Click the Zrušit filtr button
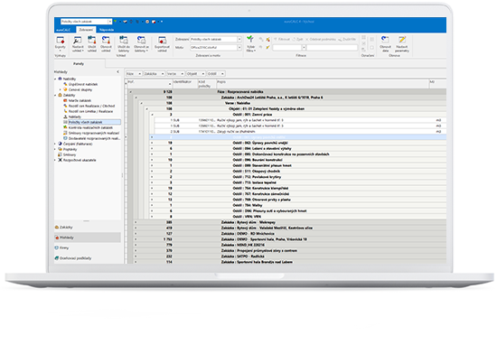The height and width of the screenshot is (345, 497). tap(347, 39)
